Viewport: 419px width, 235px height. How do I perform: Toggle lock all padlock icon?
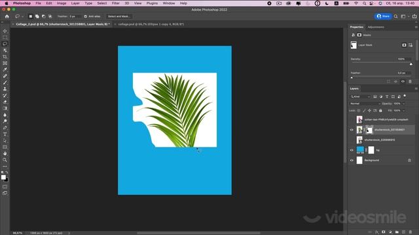coord(380,110)
